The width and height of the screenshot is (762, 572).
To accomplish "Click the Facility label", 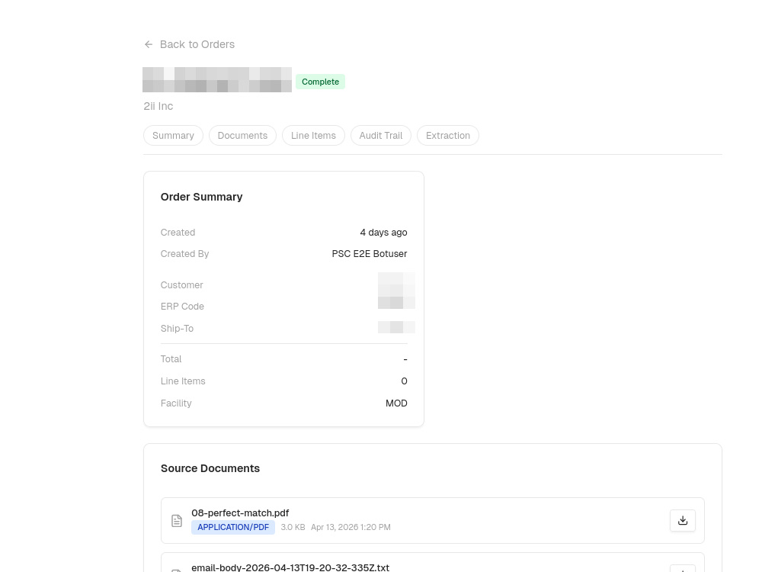I will click(176, 403).
